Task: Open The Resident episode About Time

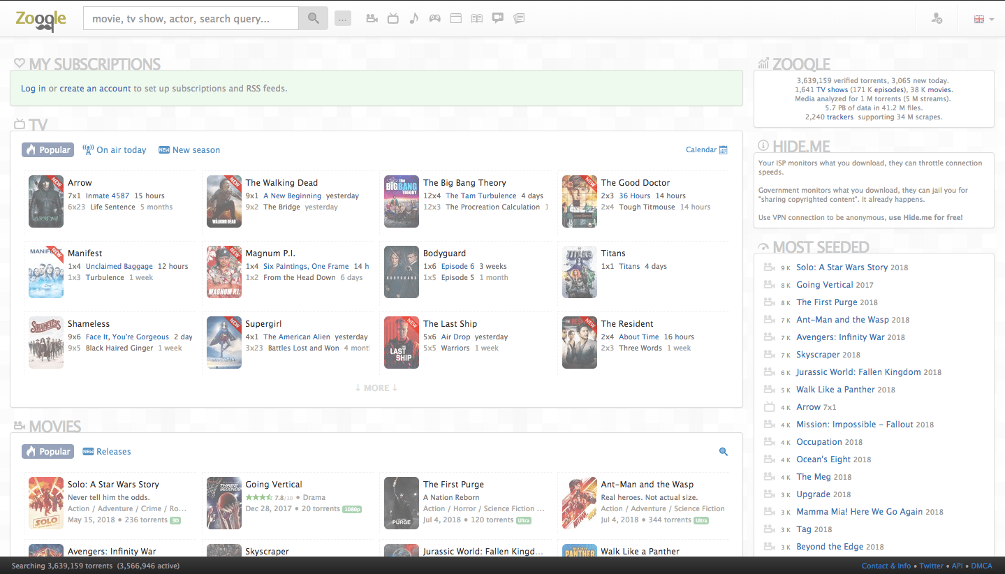Action: (639, 337)
